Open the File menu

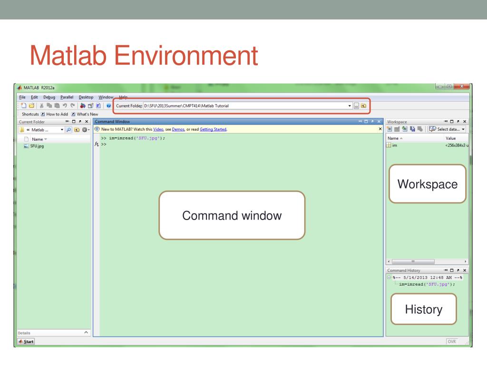click(x=22, y=97)
